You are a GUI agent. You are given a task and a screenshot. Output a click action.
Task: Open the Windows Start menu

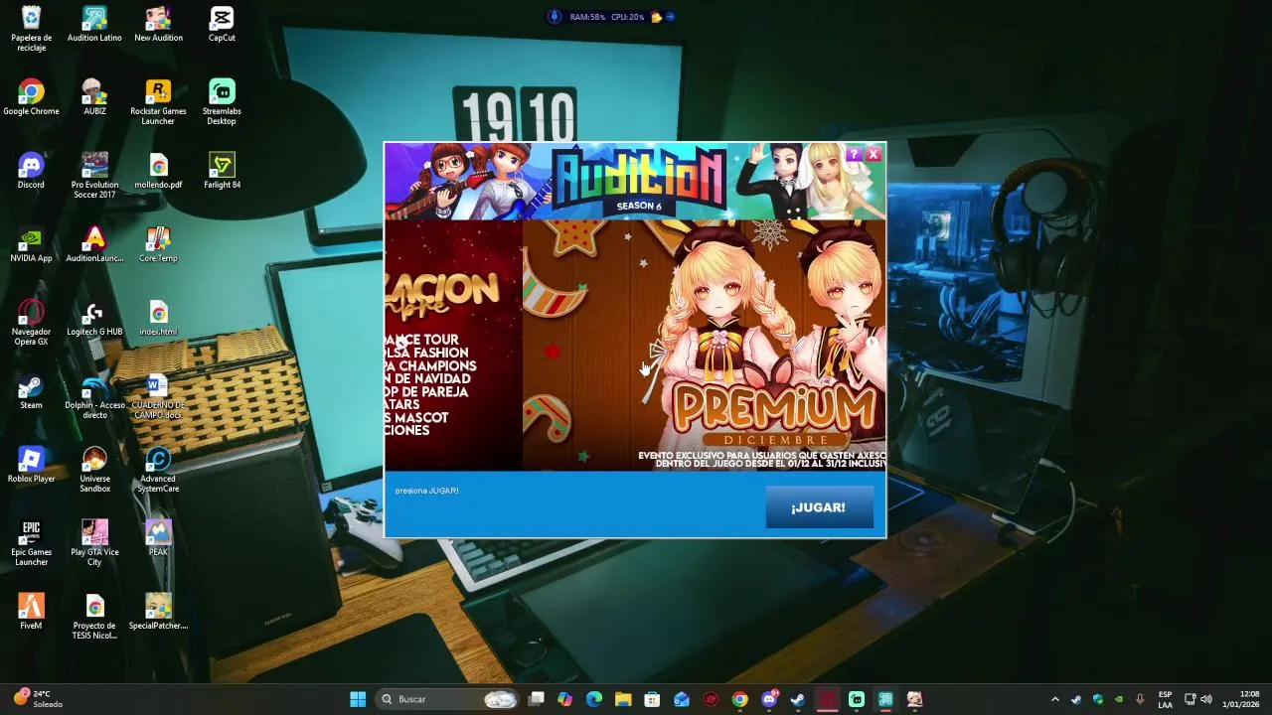[358, 699]
